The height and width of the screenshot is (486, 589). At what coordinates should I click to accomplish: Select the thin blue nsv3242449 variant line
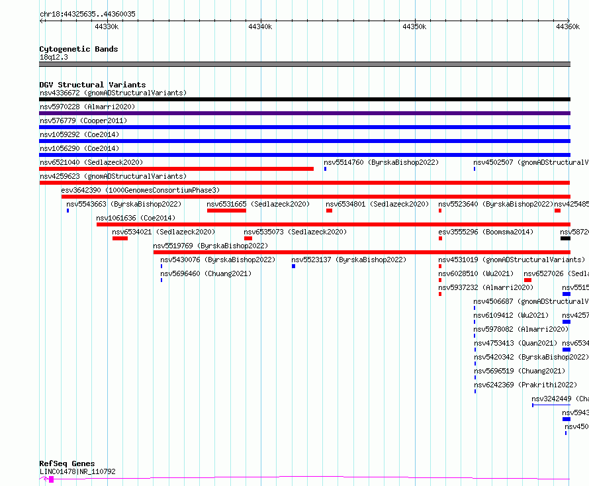pos(551,405)
